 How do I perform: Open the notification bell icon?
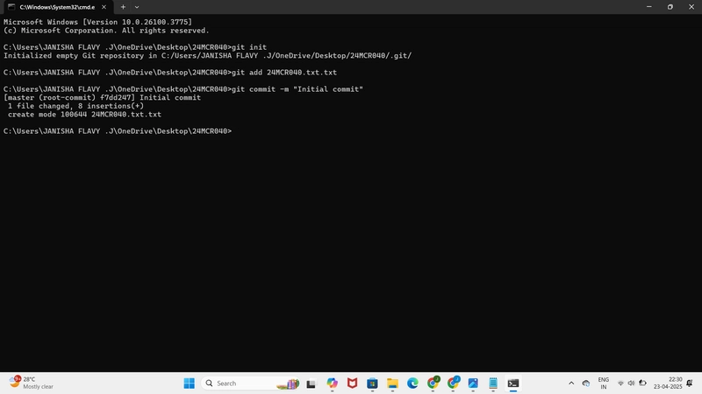tap(690, 383)
